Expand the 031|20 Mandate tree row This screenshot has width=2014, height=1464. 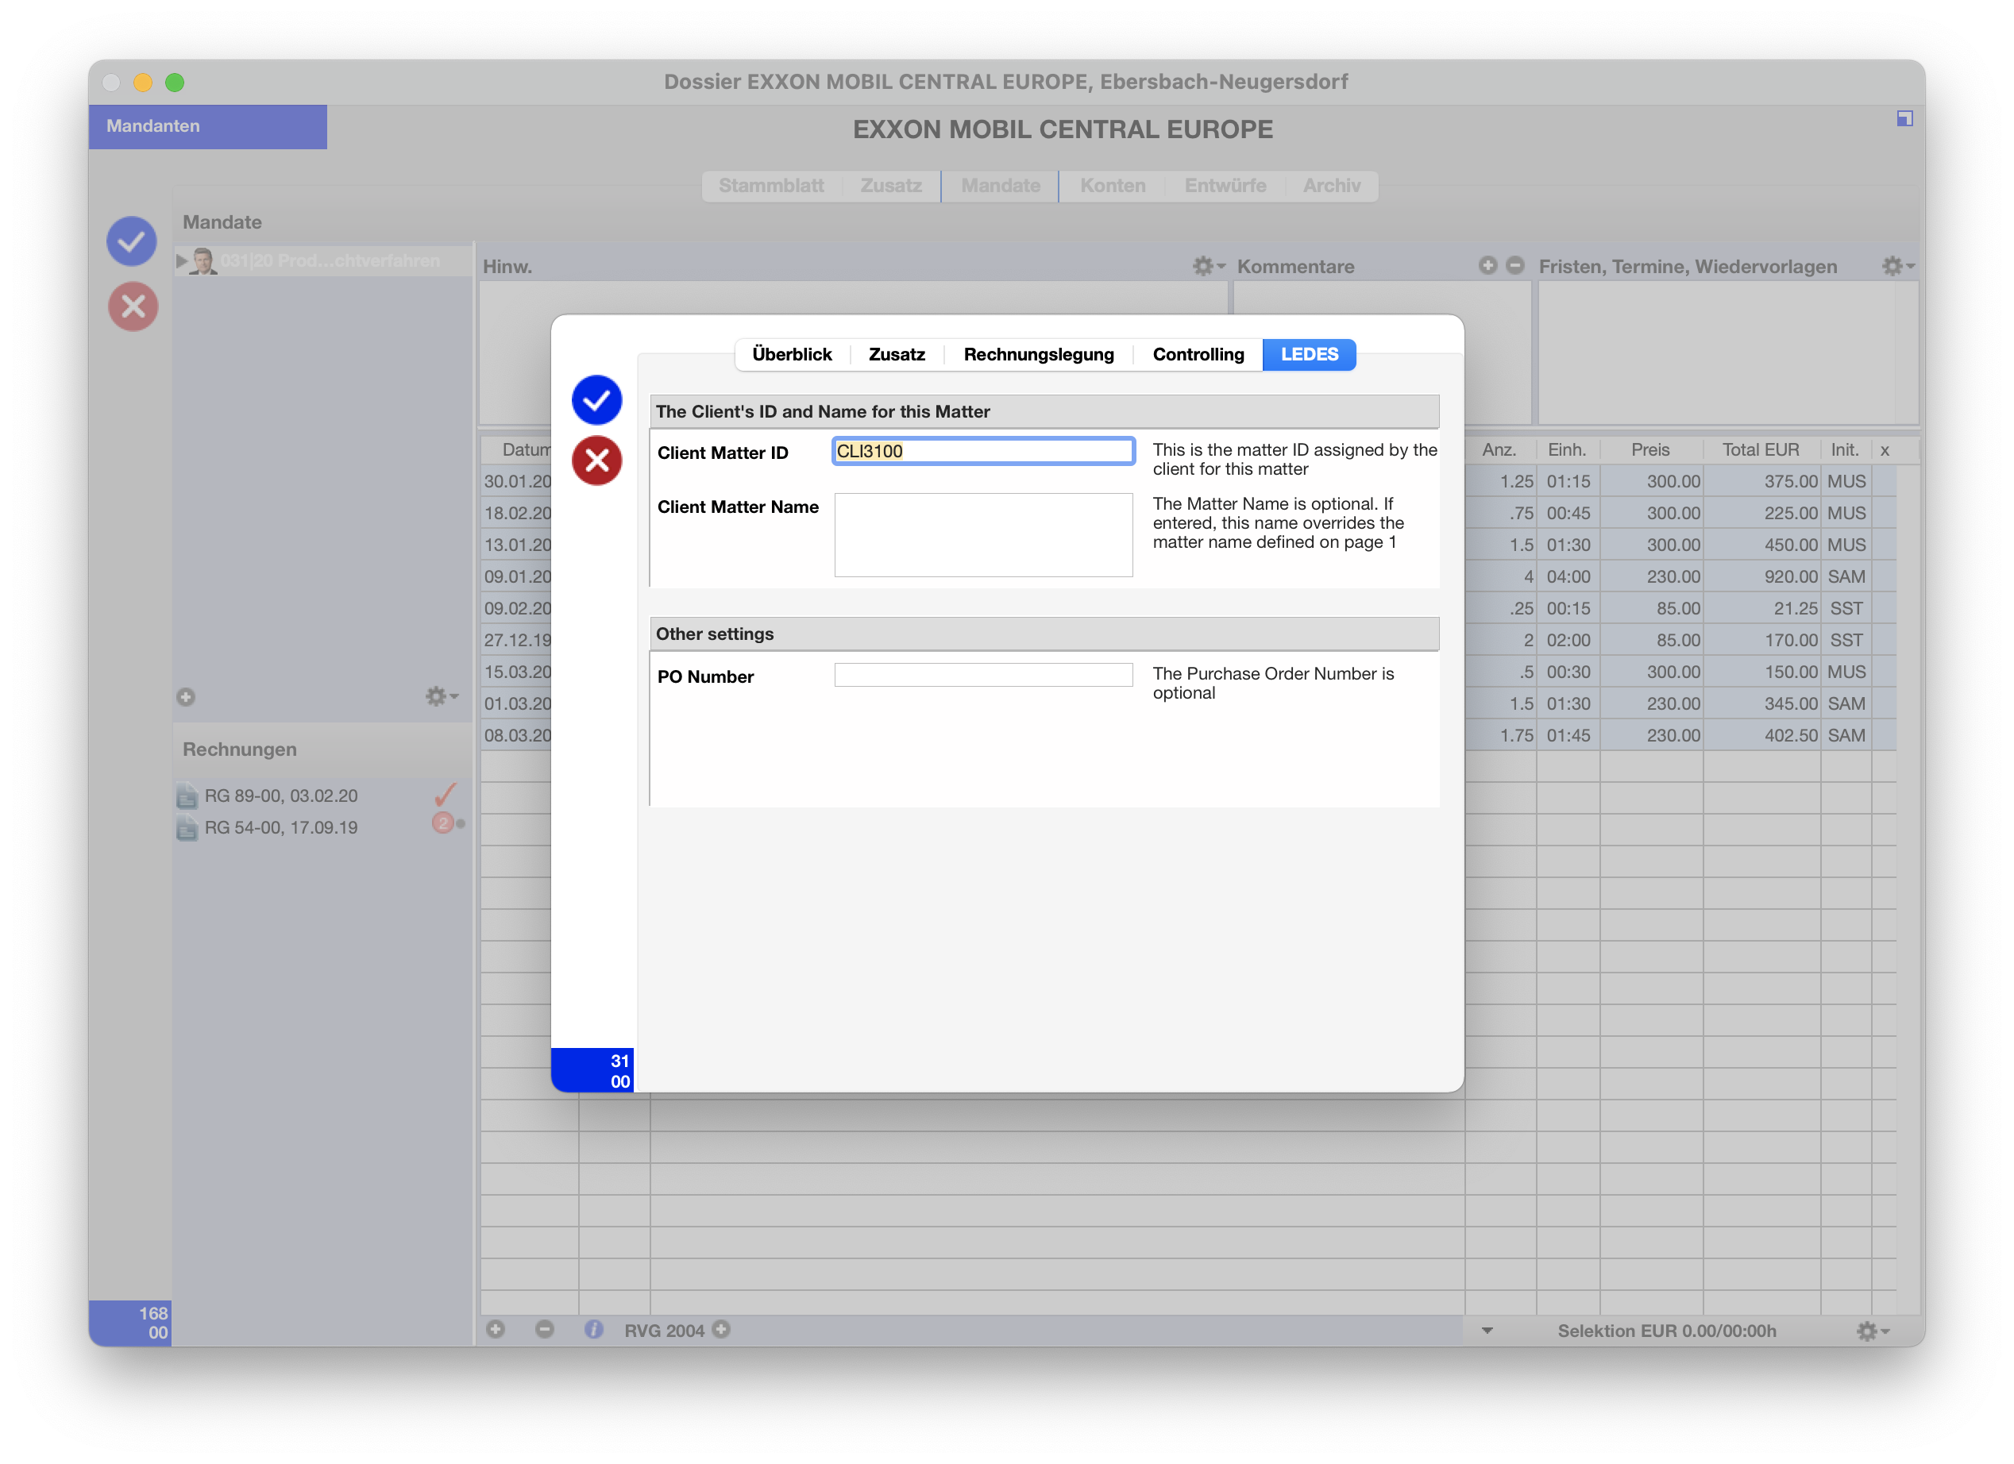tap(182, 261)
